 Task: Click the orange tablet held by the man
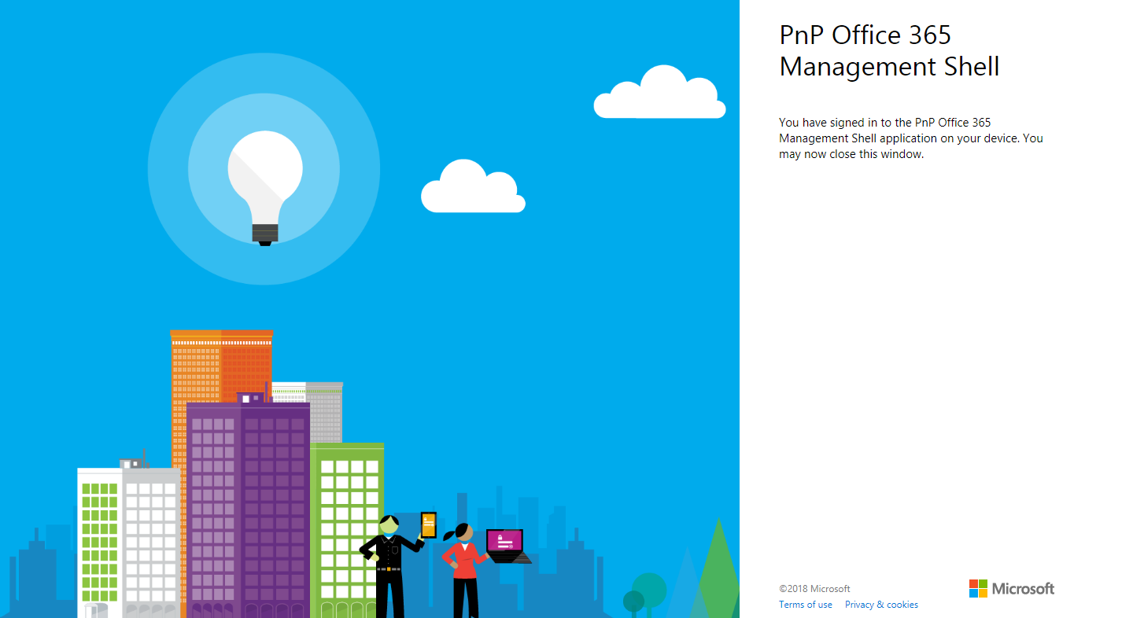click(428, 524)
